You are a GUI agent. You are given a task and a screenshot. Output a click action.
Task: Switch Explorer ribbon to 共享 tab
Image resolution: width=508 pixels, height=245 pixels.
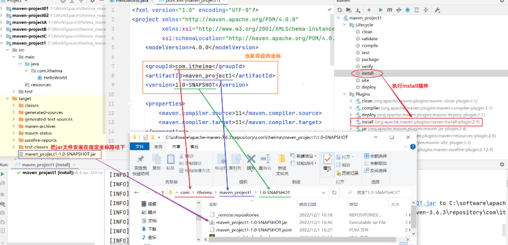[176, 146]
